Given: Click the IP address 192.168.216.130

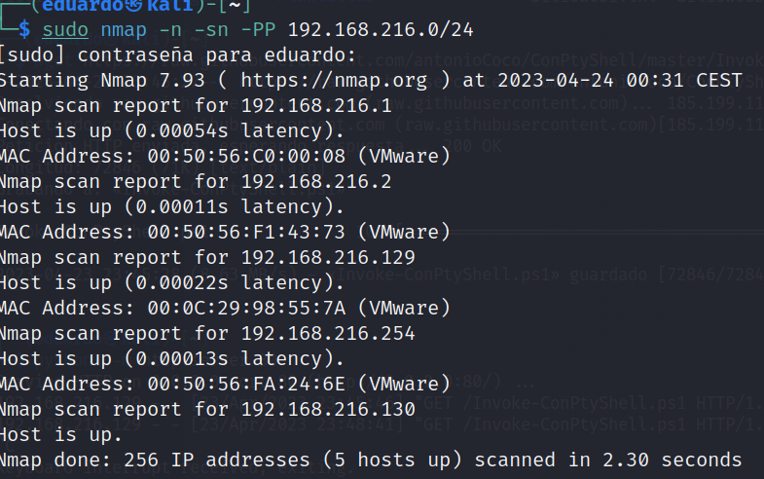Looking at the screenshot, I should coord(328,409).
